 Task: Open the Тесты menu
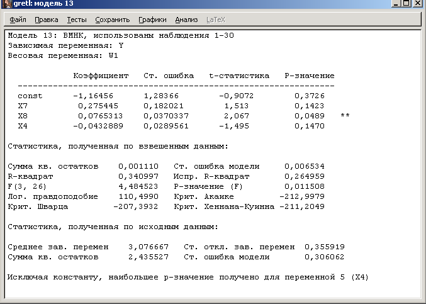[77, 20]
